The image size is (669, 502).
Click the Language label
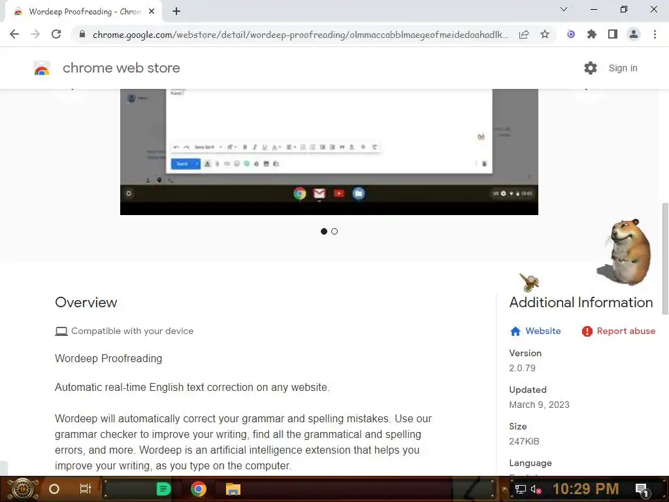pyautogui.click(x=530, y=463)
